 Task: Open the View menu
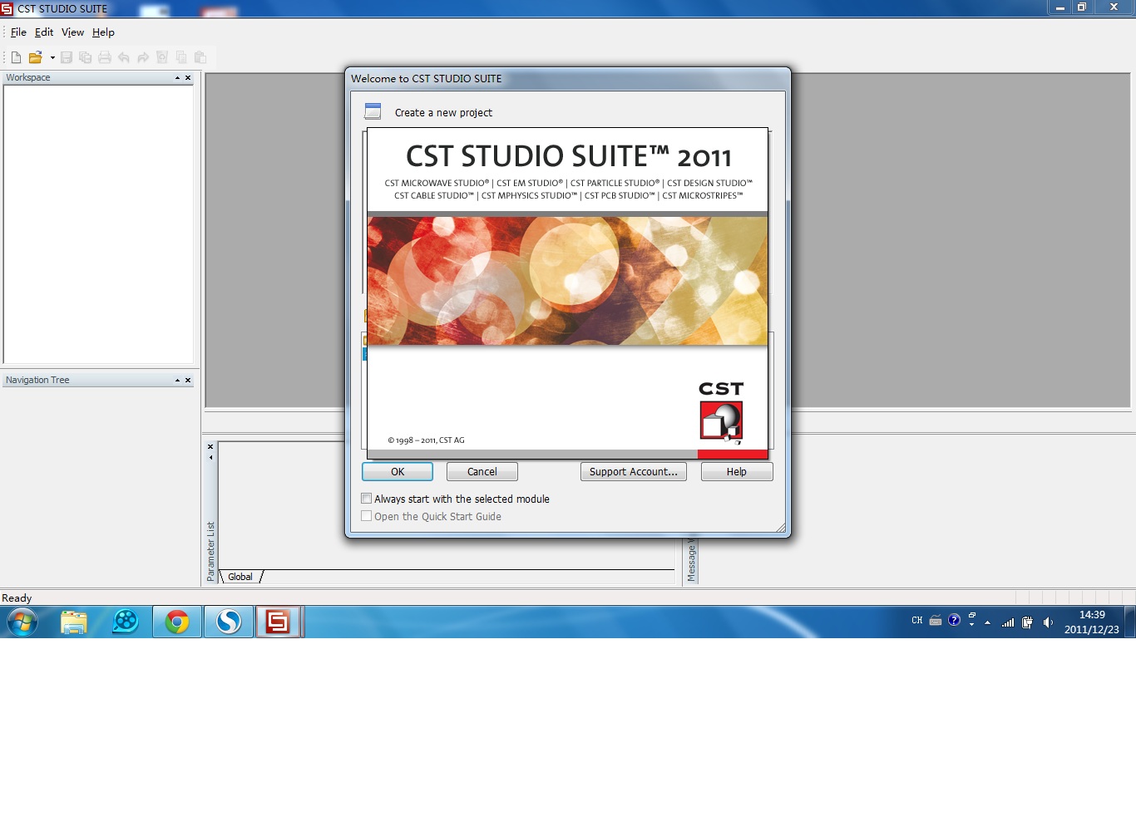pyautogui.click(x=72, y=32)
